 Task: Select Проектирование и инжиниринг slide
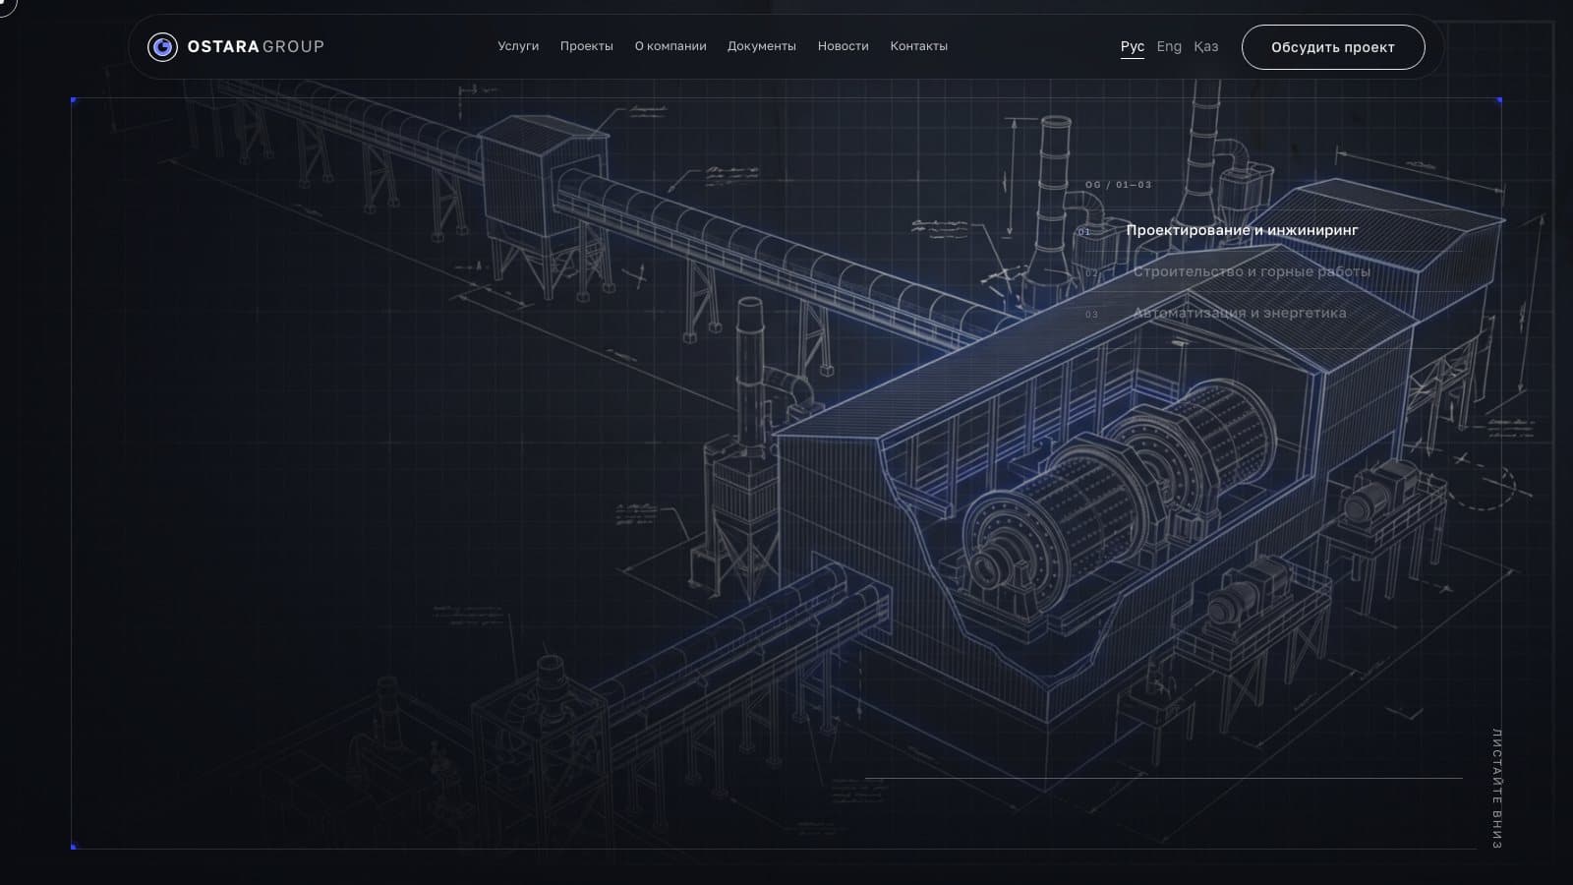(1243, 230)
